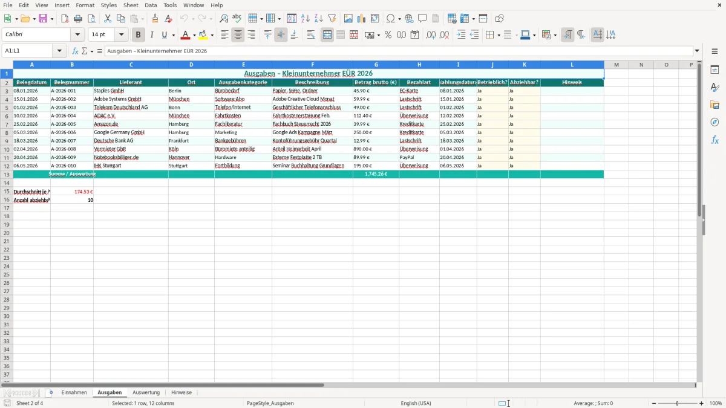Viewport: 726px width, 408px height.
Task: Cut the selection with scissors icon
Action: point(108,19)
